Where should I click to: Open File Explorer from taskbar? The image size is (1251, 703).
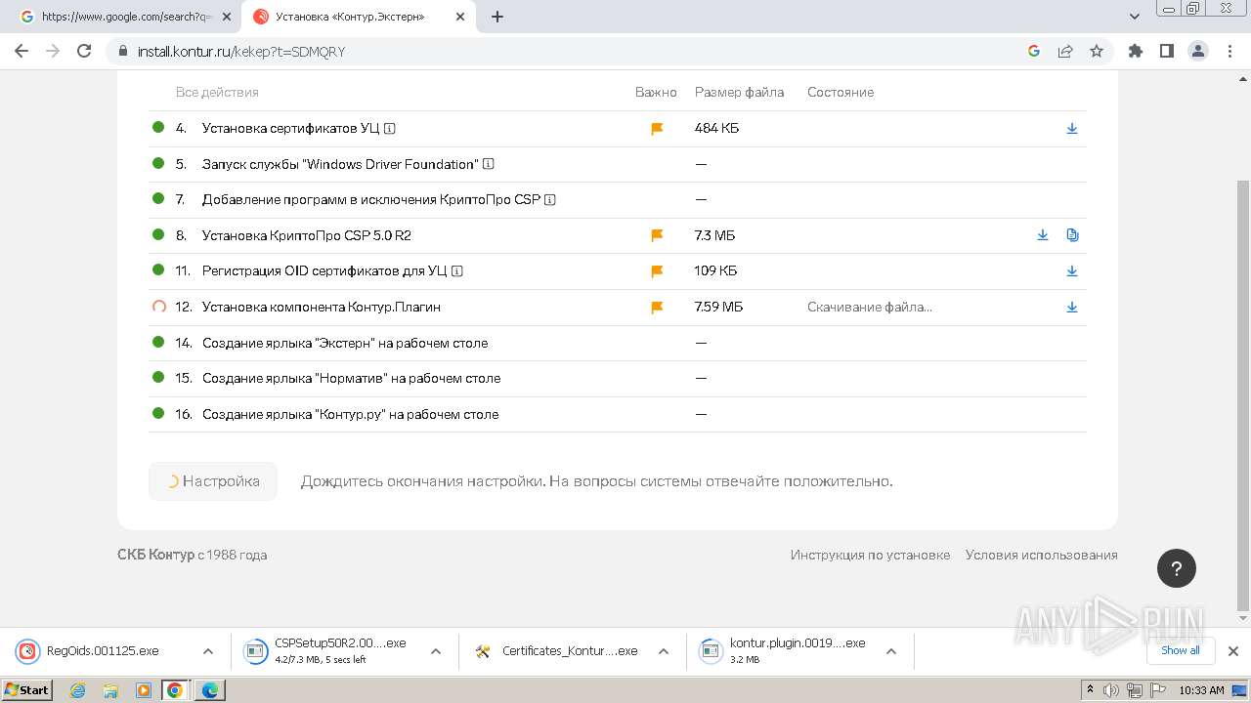pos(110,690)
